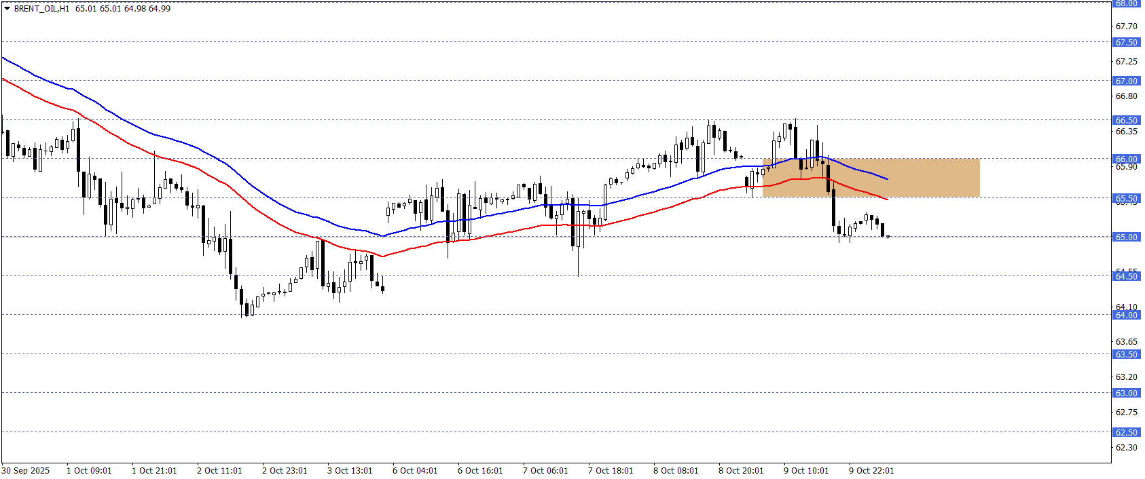The width and height of the screenshot is (1145, 479).
Task: Click the 63.00 horizontal line price tag
Action: pyautogui.click(x=1126, y=393)
